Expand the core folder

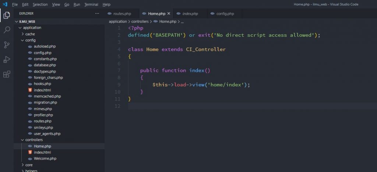click(x=29, y=165)
